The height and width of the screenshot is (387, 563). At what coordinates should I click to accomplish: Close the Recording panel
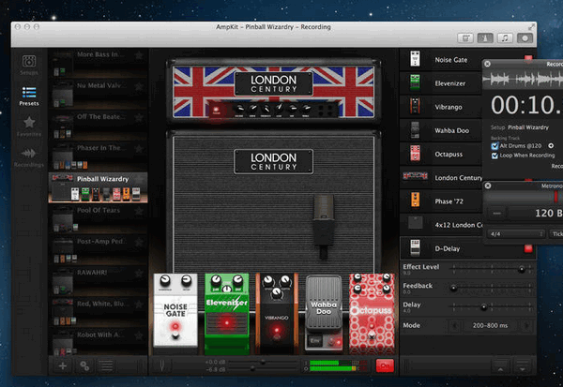point(487,64)
